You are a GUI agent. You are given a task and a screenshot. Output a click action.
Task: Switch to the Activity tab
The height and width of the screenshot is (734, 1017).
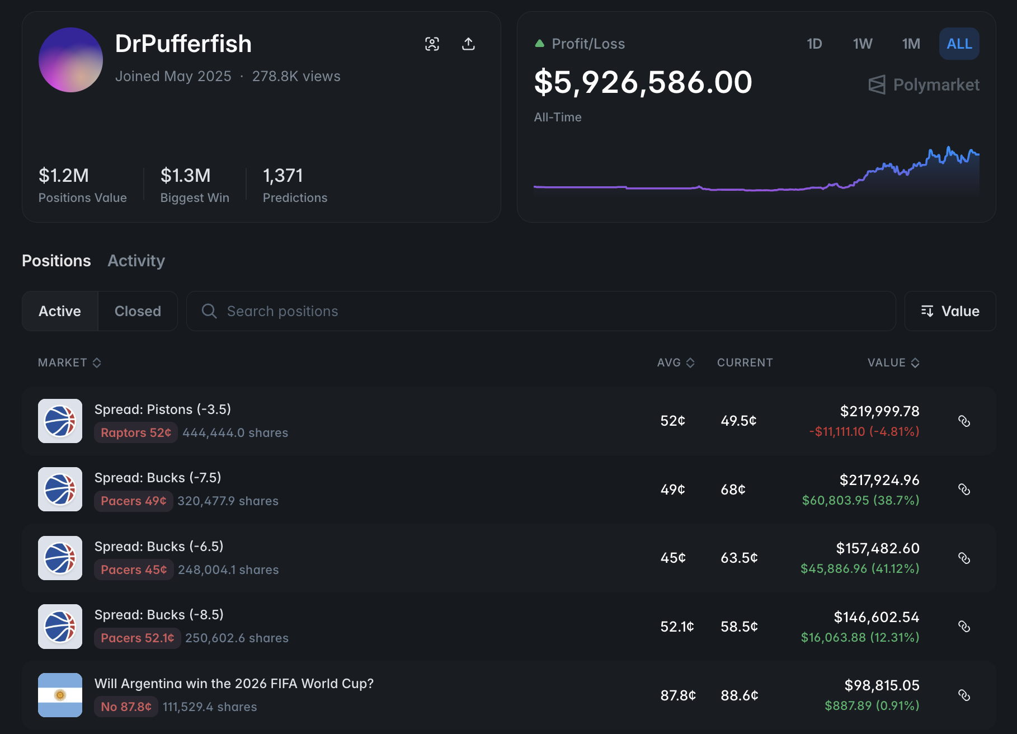tap(136, 261)
